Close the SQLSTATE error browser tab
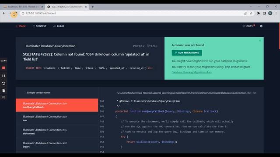This screenshot has width=280, height=157. (86, 7)
